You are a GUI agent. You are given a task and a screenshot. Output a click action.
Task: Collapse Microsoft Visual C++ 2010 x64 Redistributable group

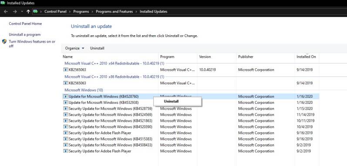[115, 63]
